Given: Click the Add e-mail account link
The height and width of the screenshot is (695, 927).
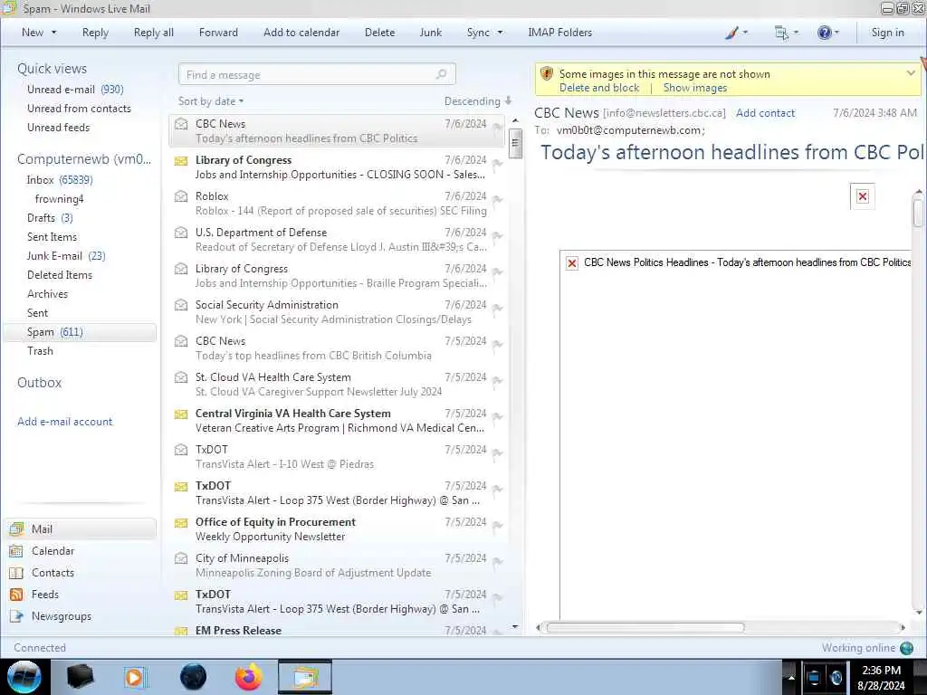Looking at the screenshot, I should [x=64, y=422].
